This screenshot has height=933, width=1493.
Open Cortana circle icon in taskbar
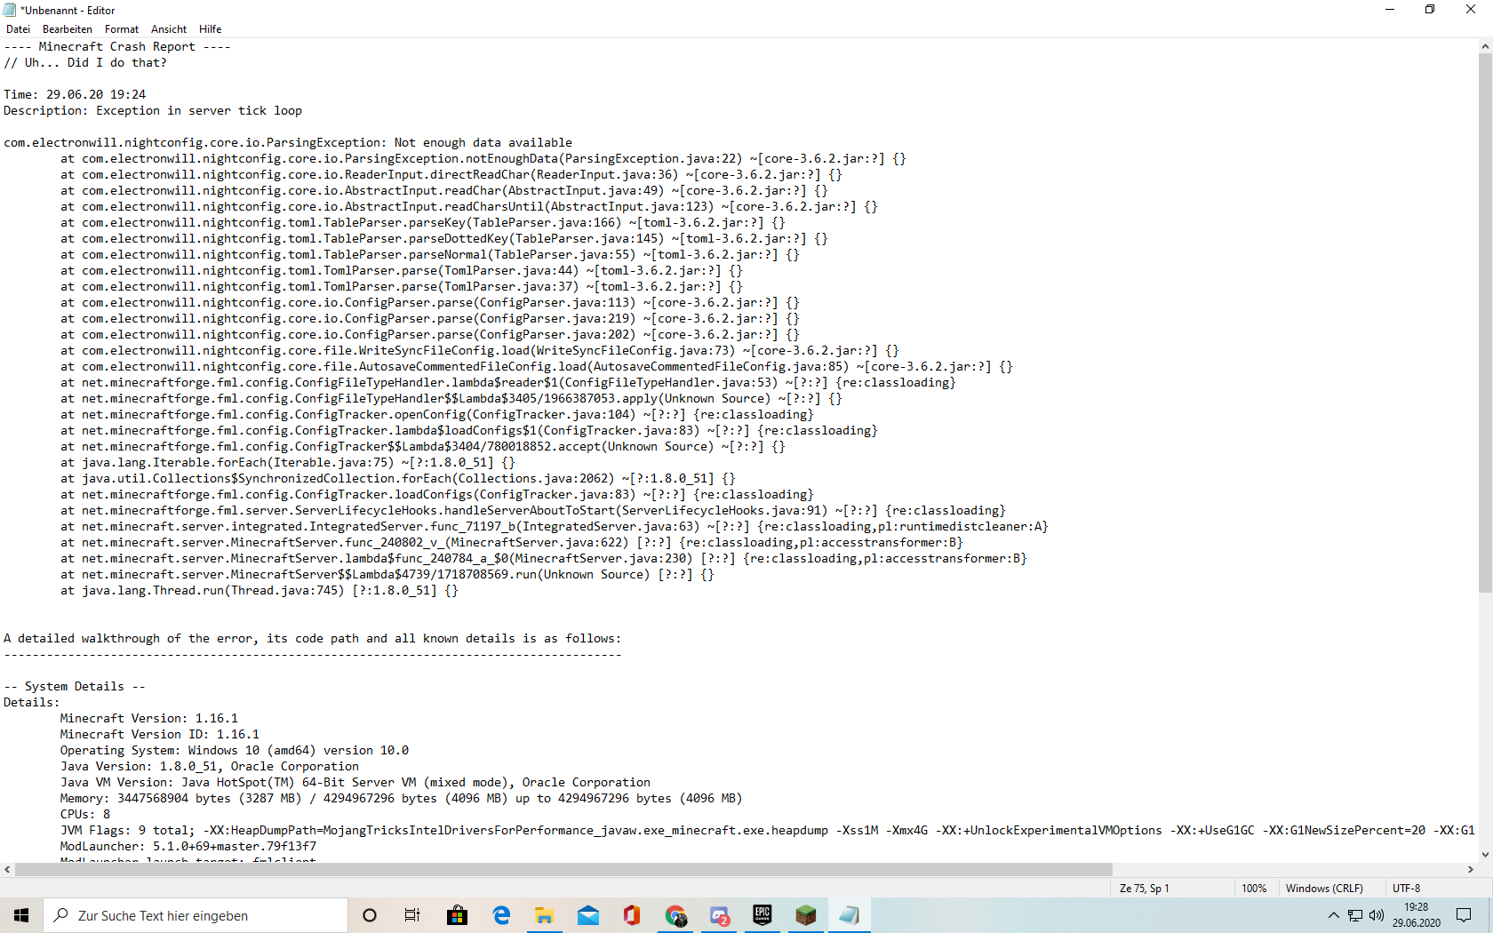pyautogui.click(x=370, y=915)
